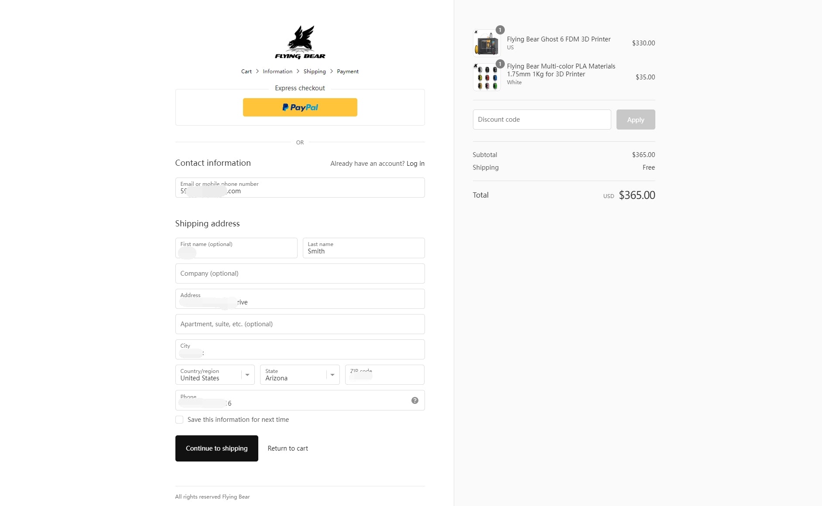Click the PLA materials product thumbnail
This screenshot has height=506, width=822.
pos(487,77)
